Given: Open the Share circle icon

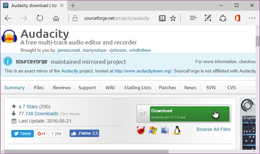Looking at the screenshot, I should 223,18.
